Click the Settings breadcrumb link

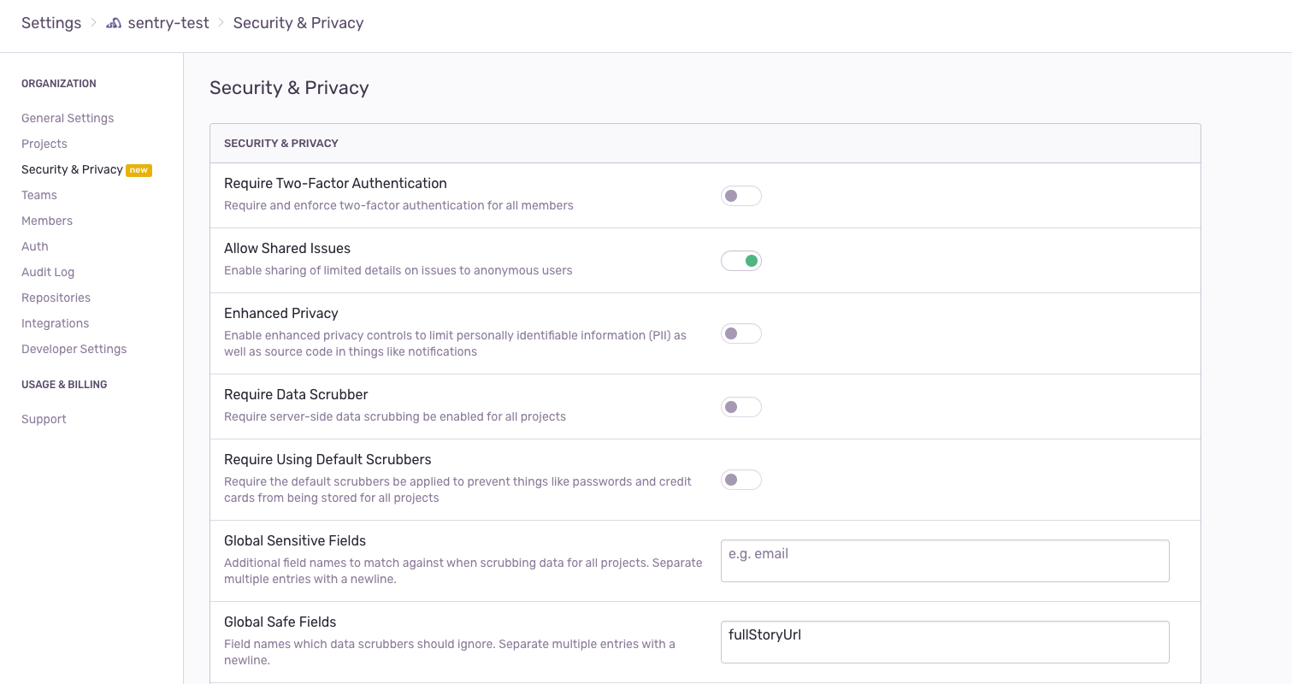51,23
